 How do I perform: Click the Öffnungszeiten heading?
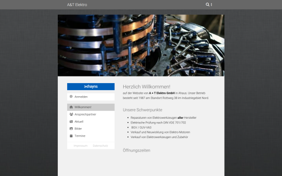tap(136, 151)
